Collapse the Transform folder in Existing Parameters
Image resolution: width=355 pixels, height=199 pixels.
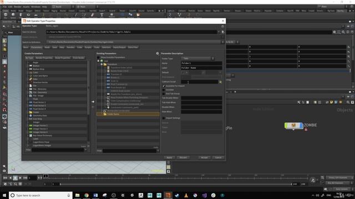102,64
